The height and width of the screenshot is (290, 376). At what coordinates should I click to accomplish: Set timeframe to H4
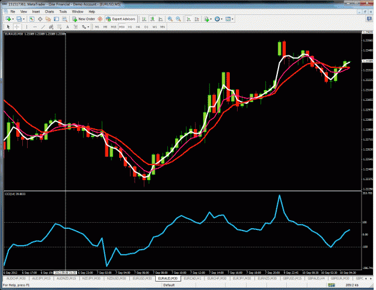pos(138,27)
